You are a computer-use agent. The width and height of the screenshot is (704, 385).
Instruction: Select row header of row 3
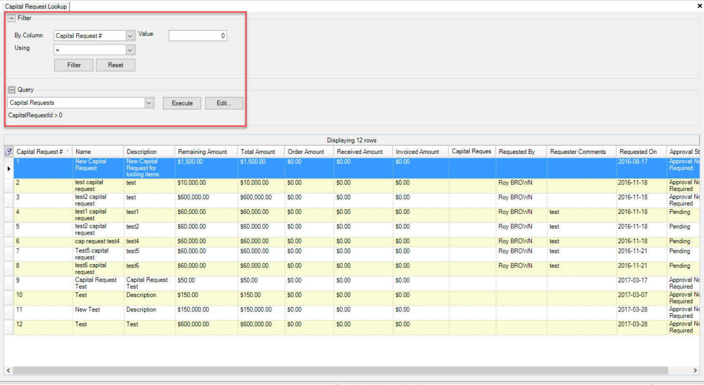pyautogui.click(x=9, y=200)
